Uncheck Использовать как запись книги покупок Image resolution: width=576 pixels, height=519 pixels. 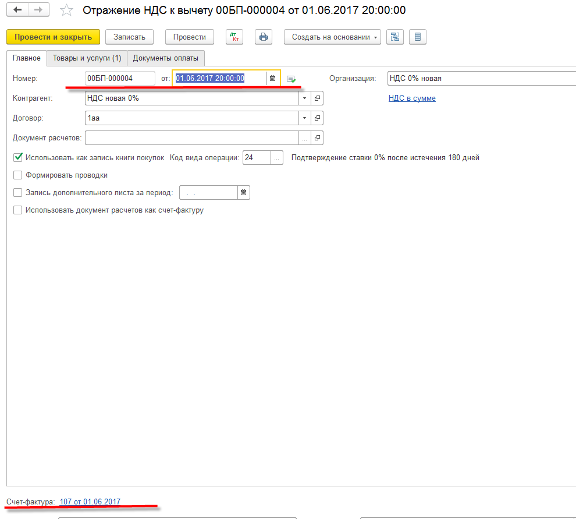tap(18, 157)
